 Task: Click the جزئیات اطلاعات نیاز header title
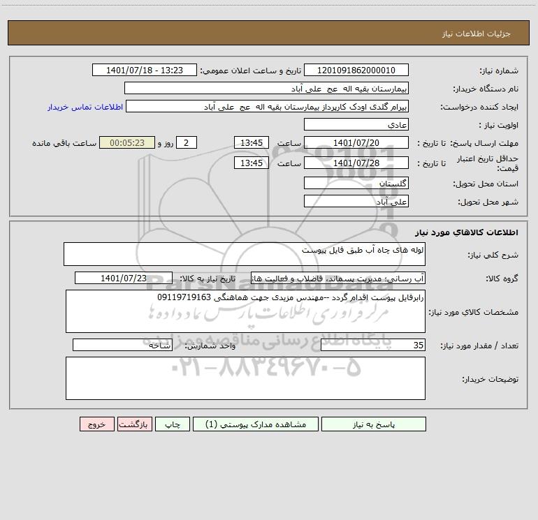pyautogui.click(x=477, y=34)
